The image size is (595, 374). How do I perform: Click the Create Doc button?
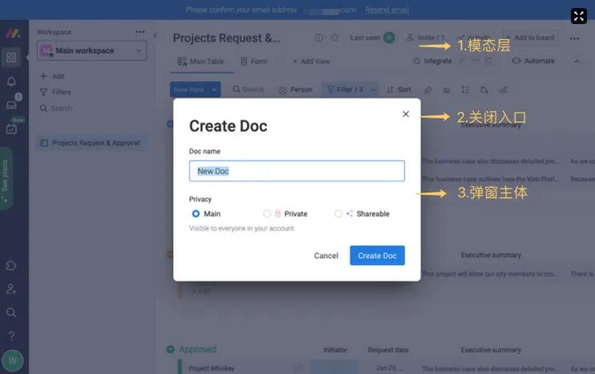point(377,255)
